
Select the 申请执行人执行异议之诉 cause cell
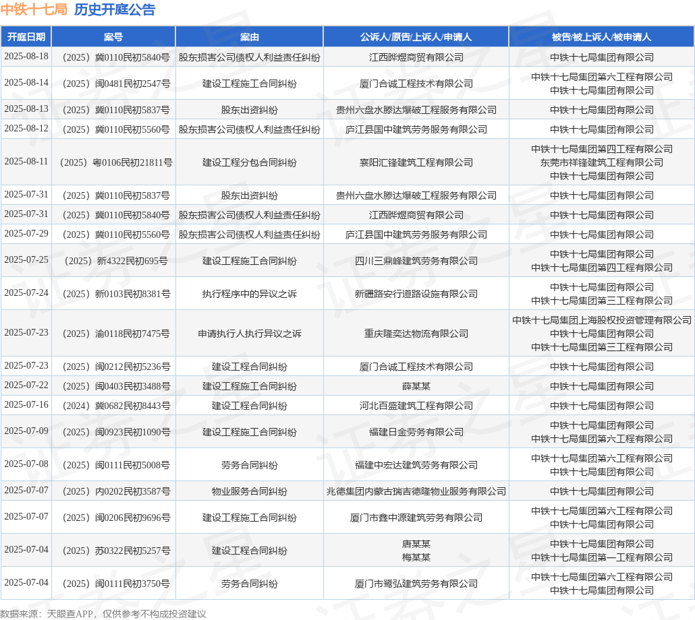click(x=250, y=334)
